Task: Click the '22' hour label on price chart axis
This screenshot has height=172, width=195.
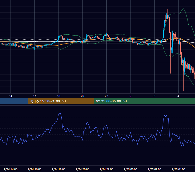Action: 106,96
